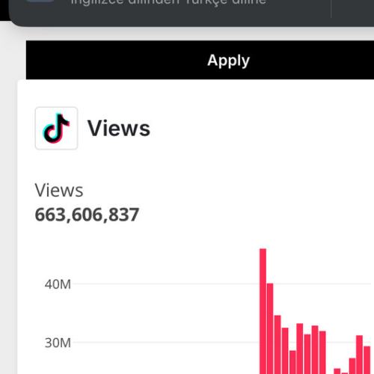Click the tallest bar in views chart
This screenshot has width=374, height=374.
263,311
